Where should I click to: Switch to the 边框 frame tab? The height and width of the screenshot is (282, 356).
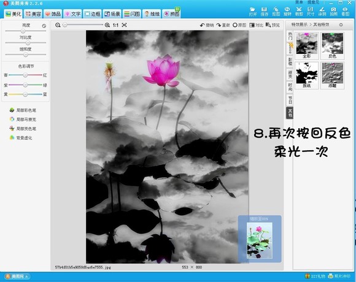[93, 14]
